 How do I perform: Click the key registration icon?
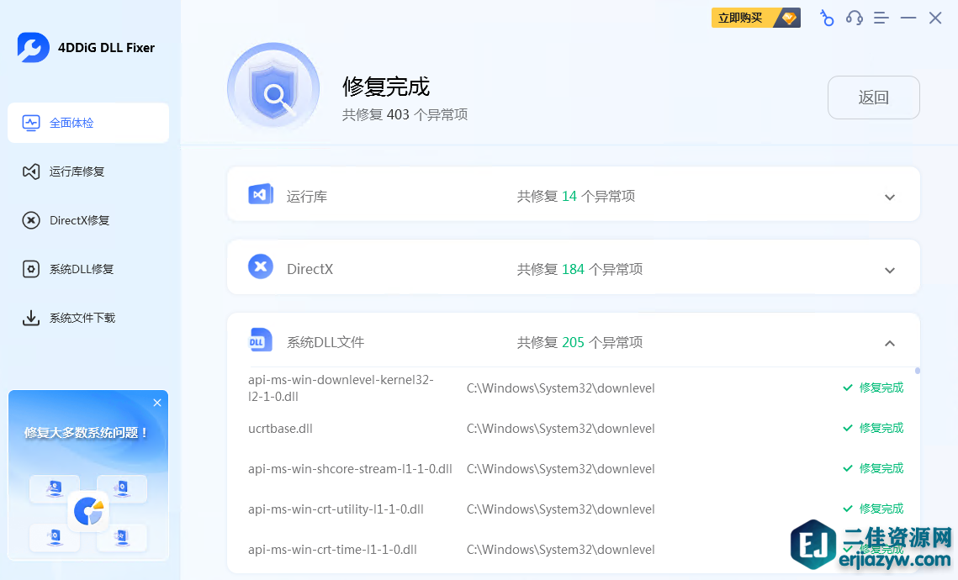[827, 18]
